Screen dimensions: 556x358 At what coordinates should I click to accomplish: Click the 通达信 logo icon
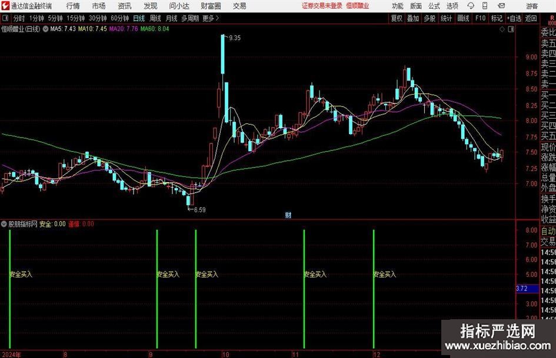coord(5,6)
